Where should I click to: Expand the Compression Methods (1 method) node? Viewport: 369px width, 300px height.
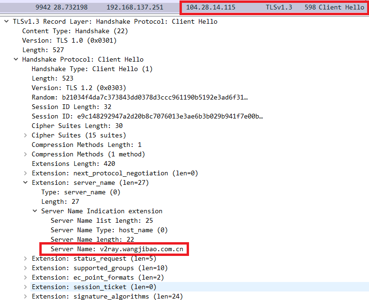[x=26, y=154]
